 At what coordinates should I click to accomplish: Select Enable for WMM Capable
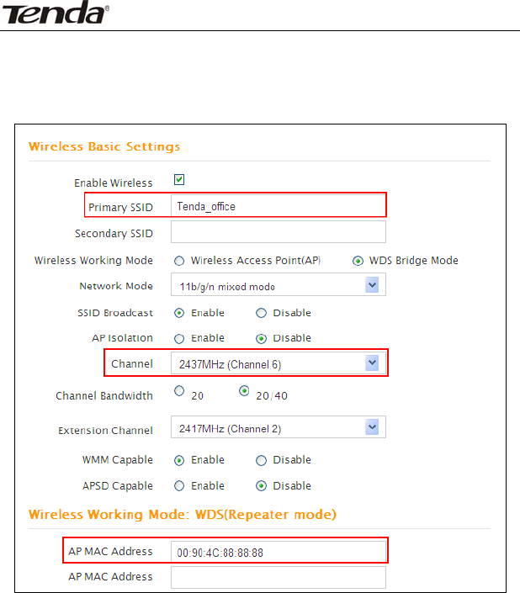179,460
